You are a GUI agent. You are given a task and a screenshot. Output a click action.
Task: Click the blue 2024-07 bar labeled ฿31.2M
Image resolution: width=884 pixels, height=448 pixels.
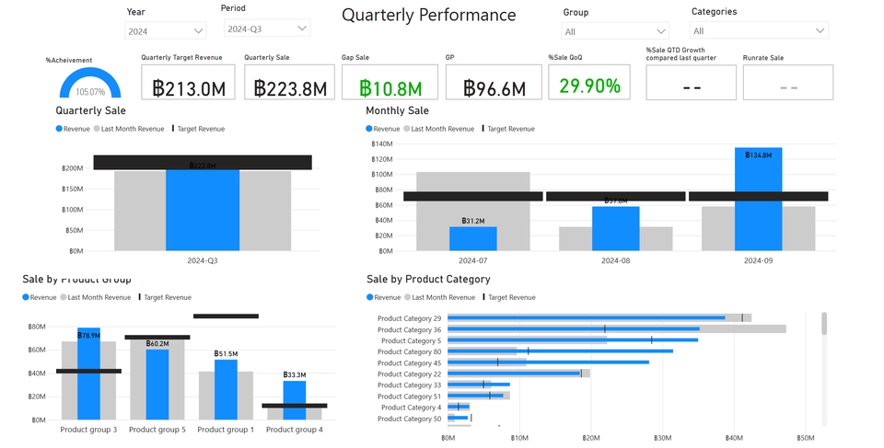[x=473, y=238]
